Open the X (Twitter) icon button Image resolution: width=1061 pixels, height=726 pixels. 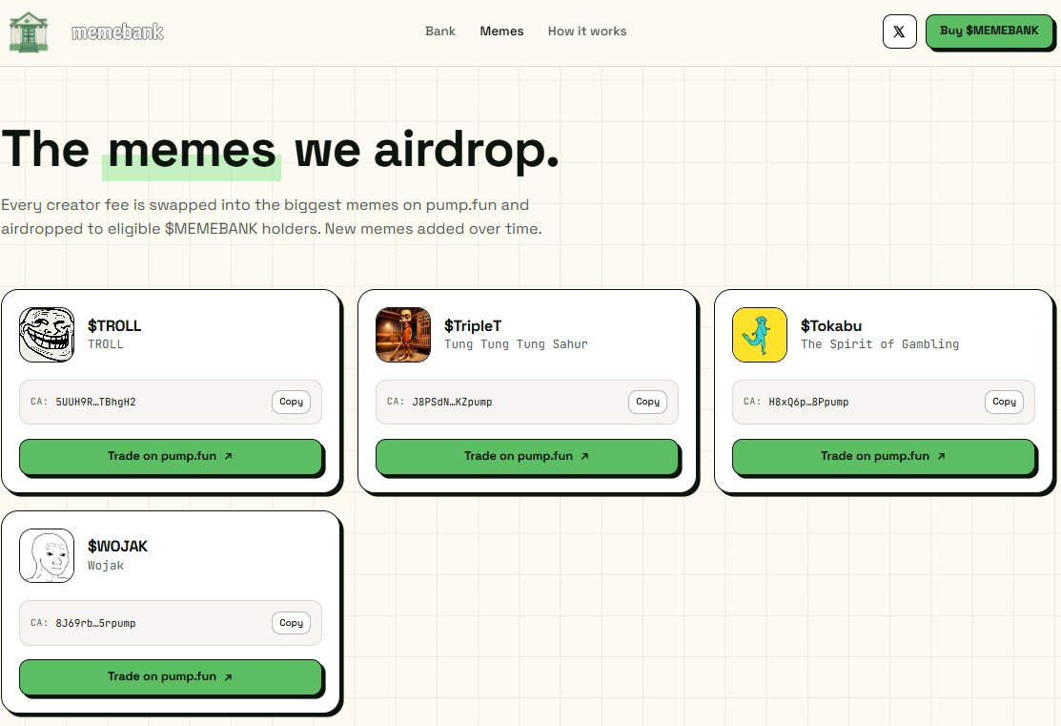coord(899,31)
